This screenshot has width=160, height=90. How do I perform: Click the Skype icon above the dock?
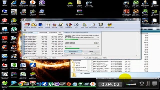[x=14, y=83]
